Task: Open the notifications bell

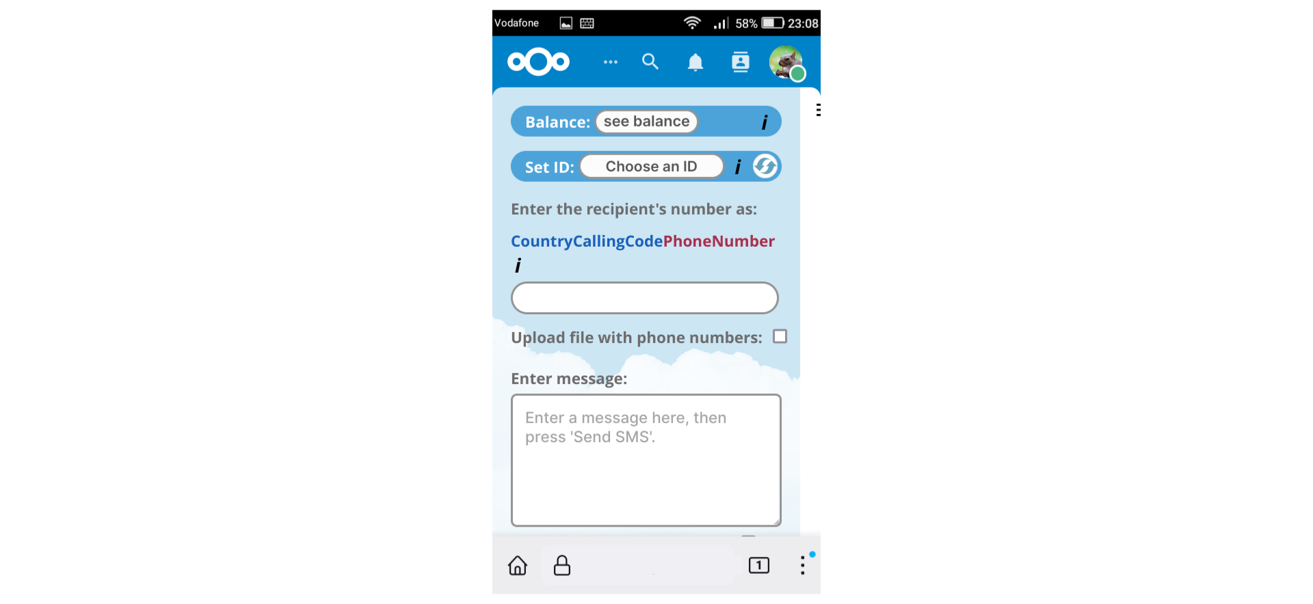Action: coord(695,63)
